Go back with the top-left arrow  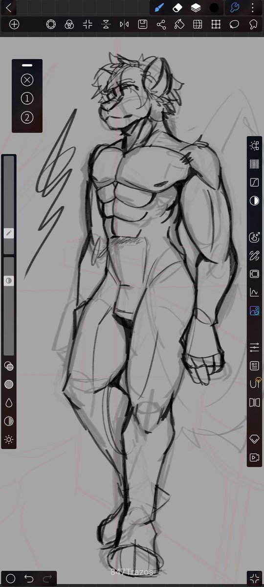click(8, 8)
